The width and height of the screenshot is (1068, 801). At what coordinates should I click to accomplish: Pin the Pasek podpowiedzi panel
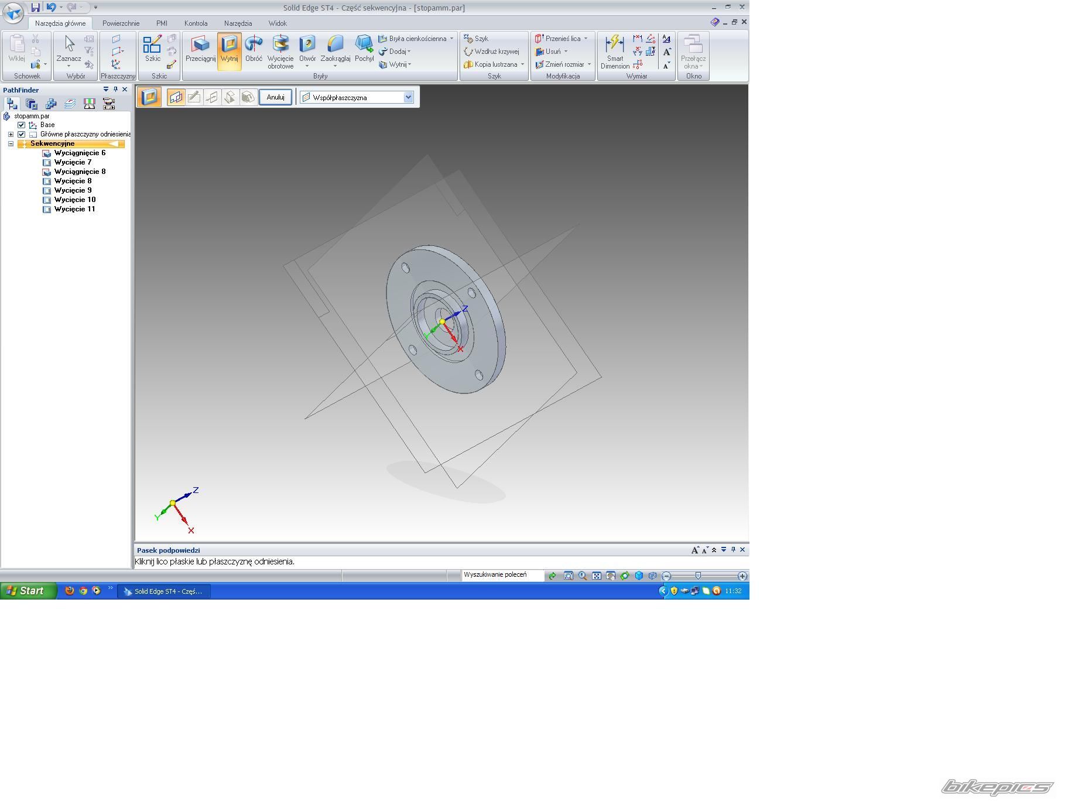(x=733, y=550)
